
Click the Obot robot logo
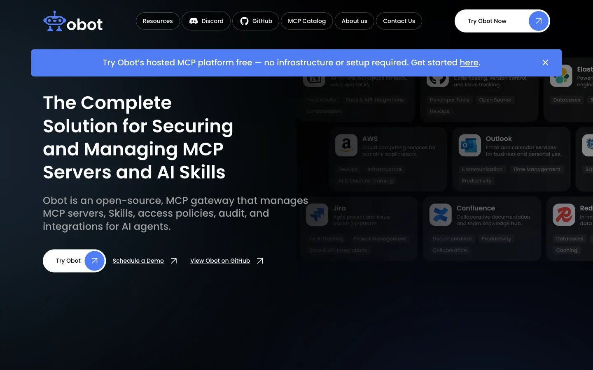click(x=73, y=21)
